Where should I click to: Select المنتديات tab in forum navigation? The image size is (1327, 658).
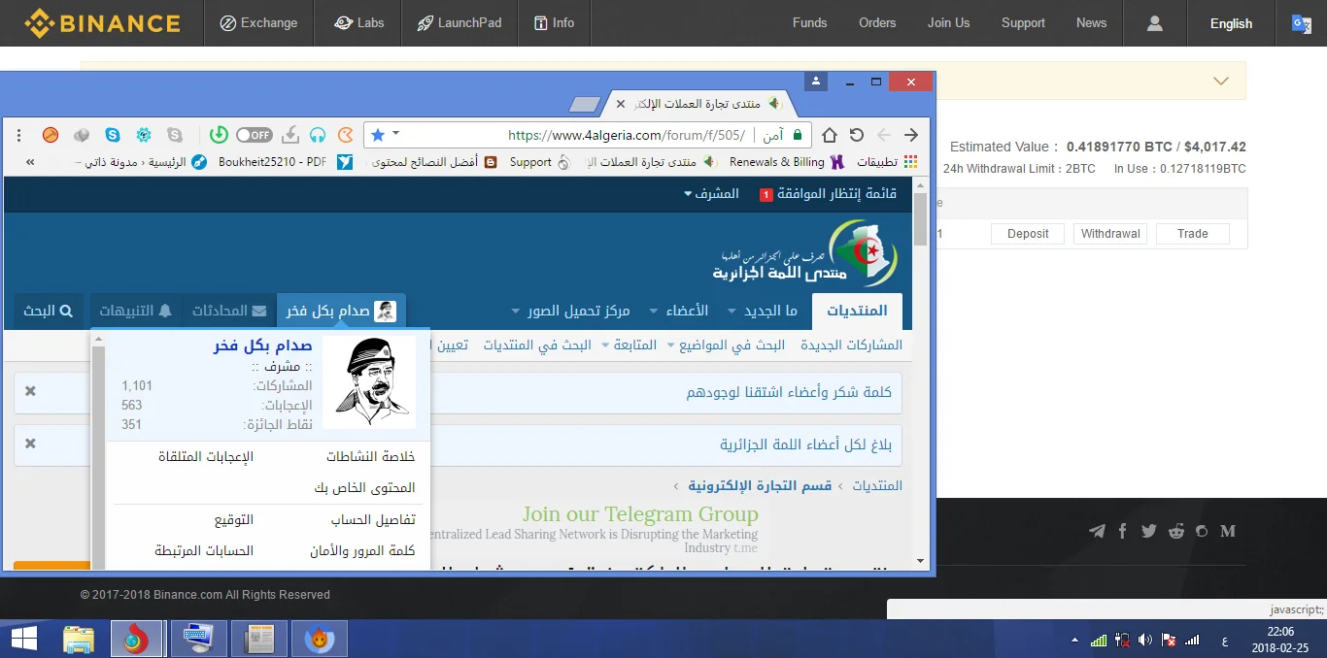tap(856, 311)
